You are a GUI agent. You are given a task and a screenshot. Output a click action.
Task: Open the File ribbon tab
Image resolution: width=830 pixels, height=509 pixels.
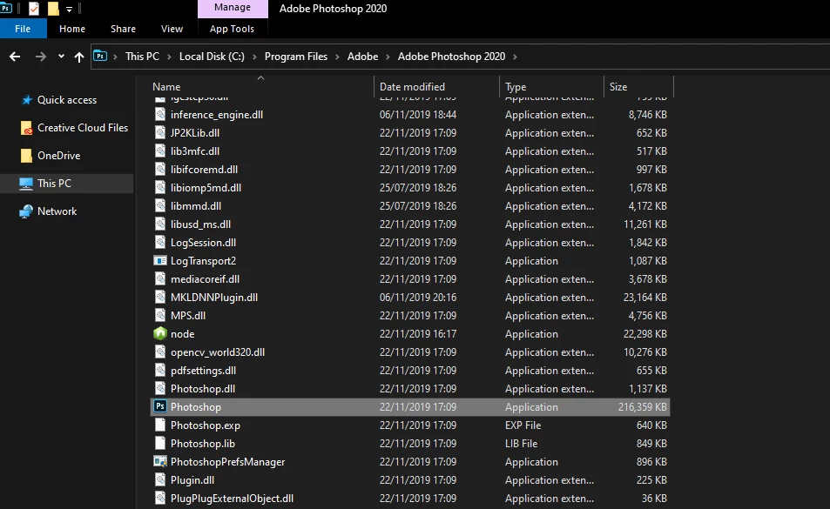(23, 29)
